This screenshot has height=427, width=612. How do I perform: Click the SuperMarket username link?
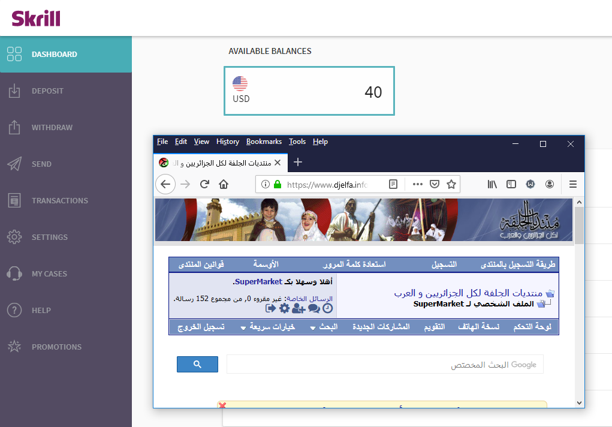258,282
